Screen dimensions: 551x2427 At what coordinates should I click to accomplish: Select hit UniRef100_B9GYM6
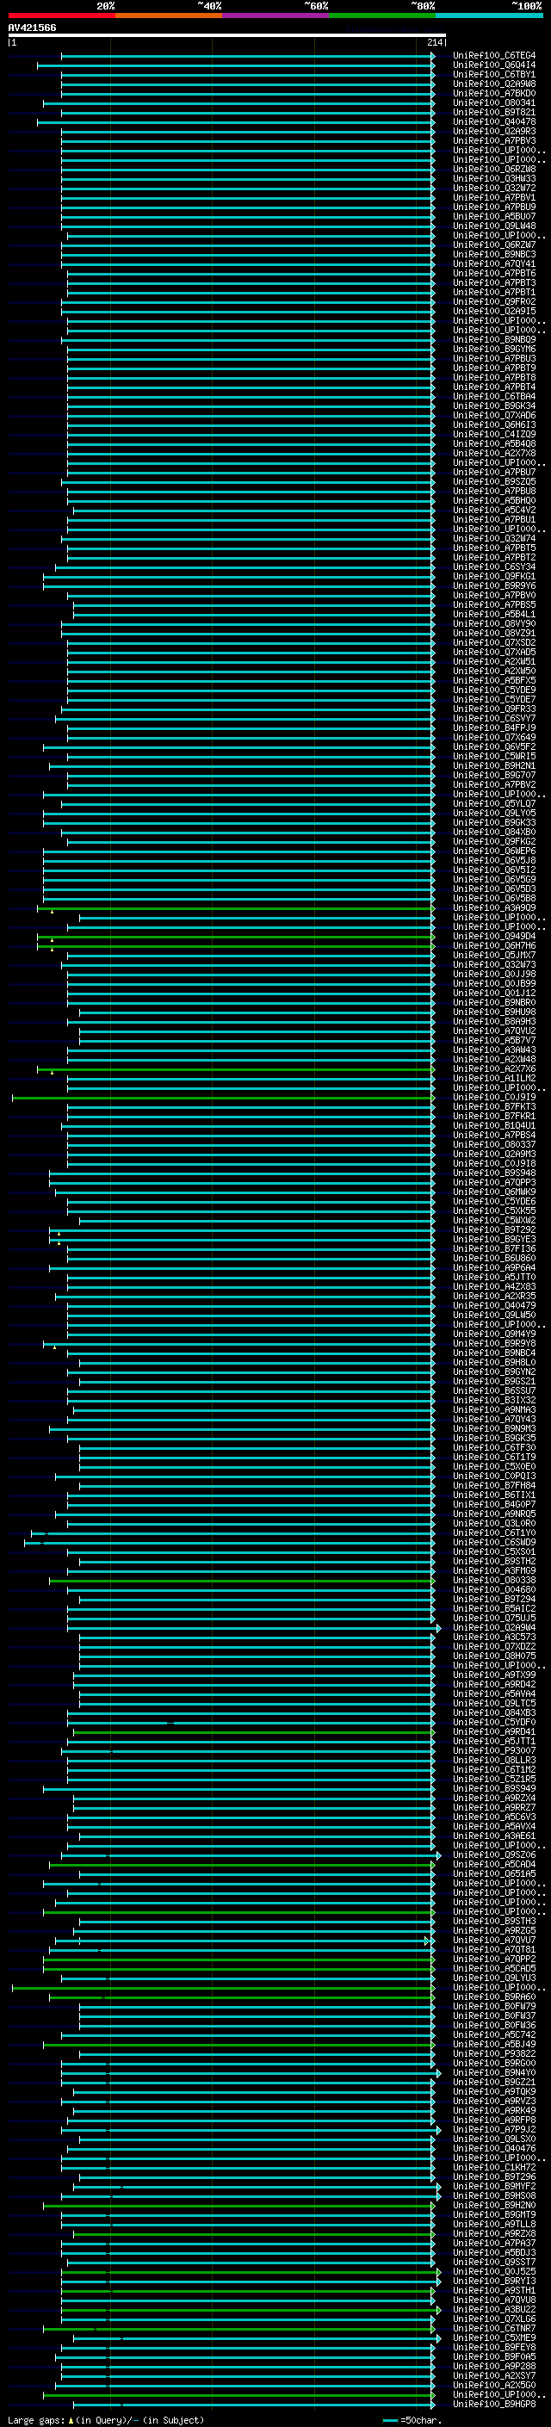click(x=493, y=349)
